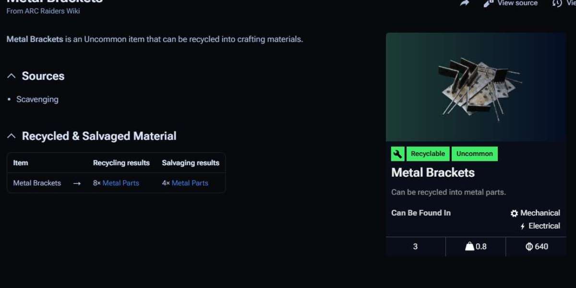Collapse the Recycled & Salvaged Material chevron
This screenshot has width=576, height=288.
coord(12,136)
